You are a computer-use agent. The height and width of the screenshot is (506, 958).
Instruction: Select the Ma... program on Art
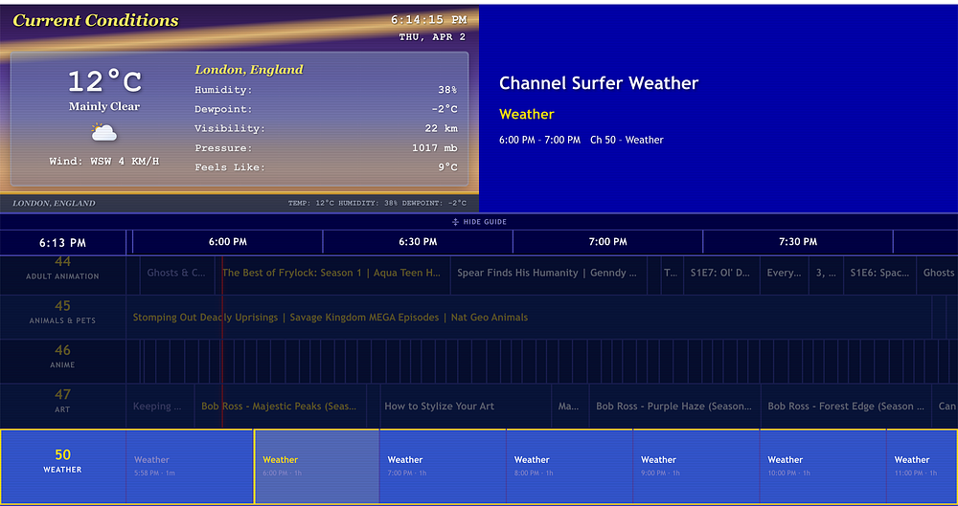tap(570, 406)
